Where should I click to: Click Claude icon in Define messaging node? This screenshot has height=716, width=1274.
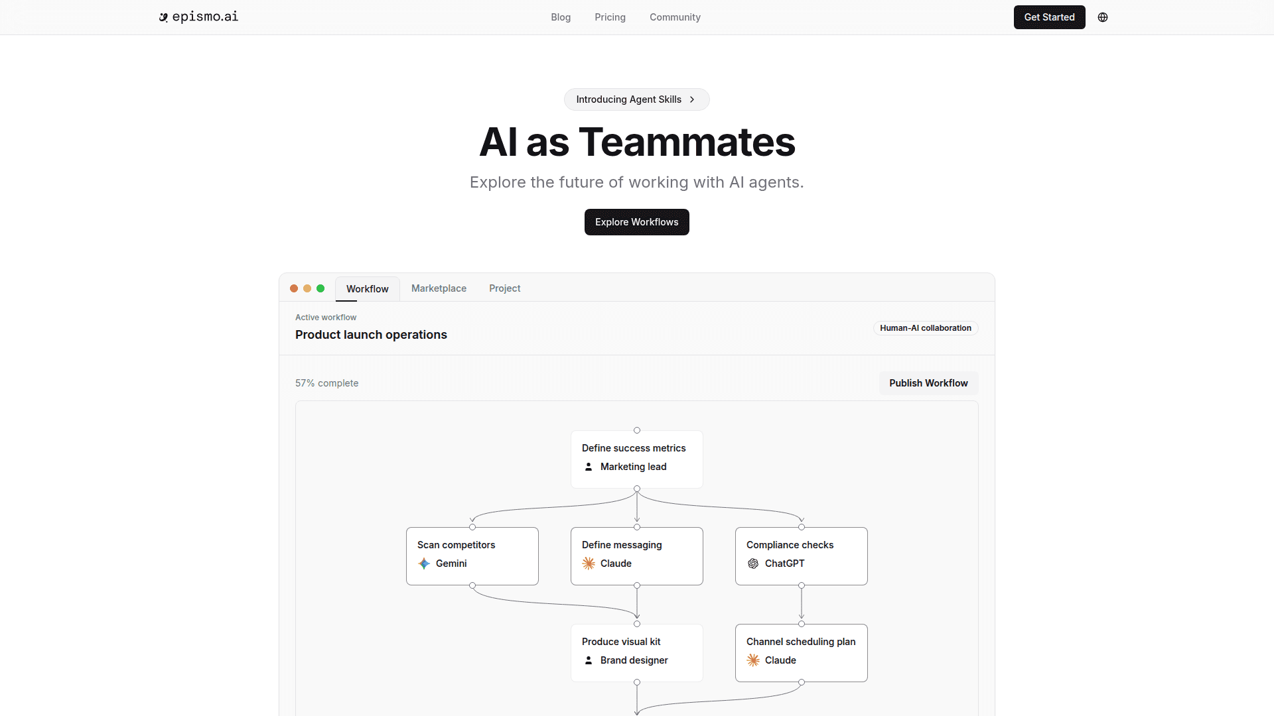(589, 564)
